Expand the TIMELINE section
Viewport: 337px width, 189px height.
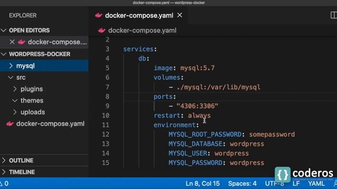point(4,172)
